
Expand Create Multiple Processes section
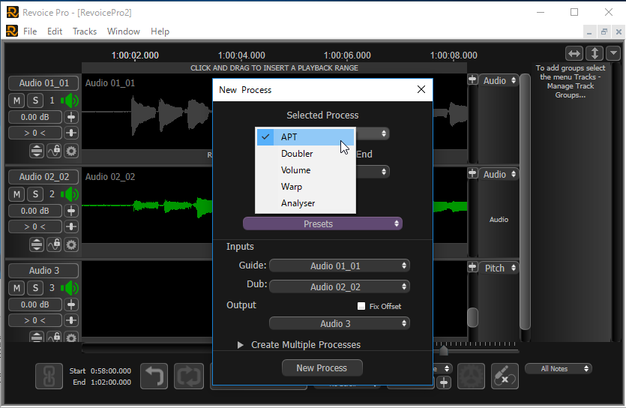241,345
